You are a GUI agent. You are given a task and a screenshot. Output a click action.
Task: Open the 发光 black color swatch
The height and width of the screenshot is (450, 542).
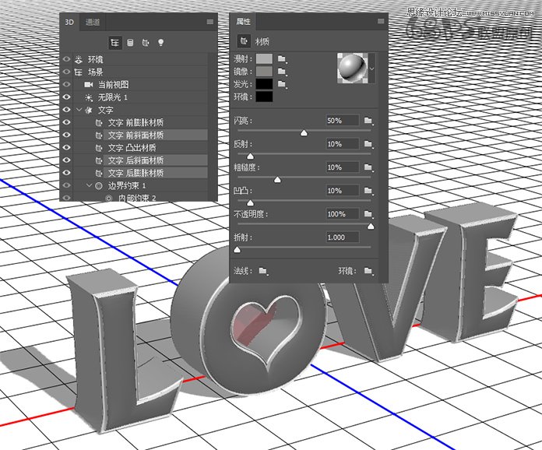[x=264, y=84]
